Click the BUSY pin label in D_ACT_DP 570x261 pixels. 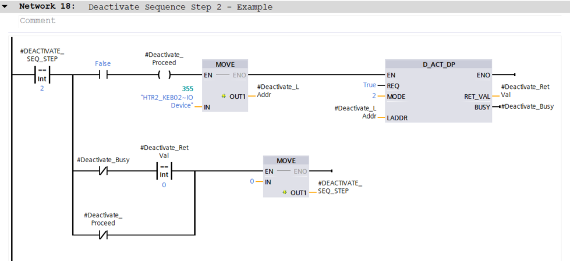click(x=483, y=107)
